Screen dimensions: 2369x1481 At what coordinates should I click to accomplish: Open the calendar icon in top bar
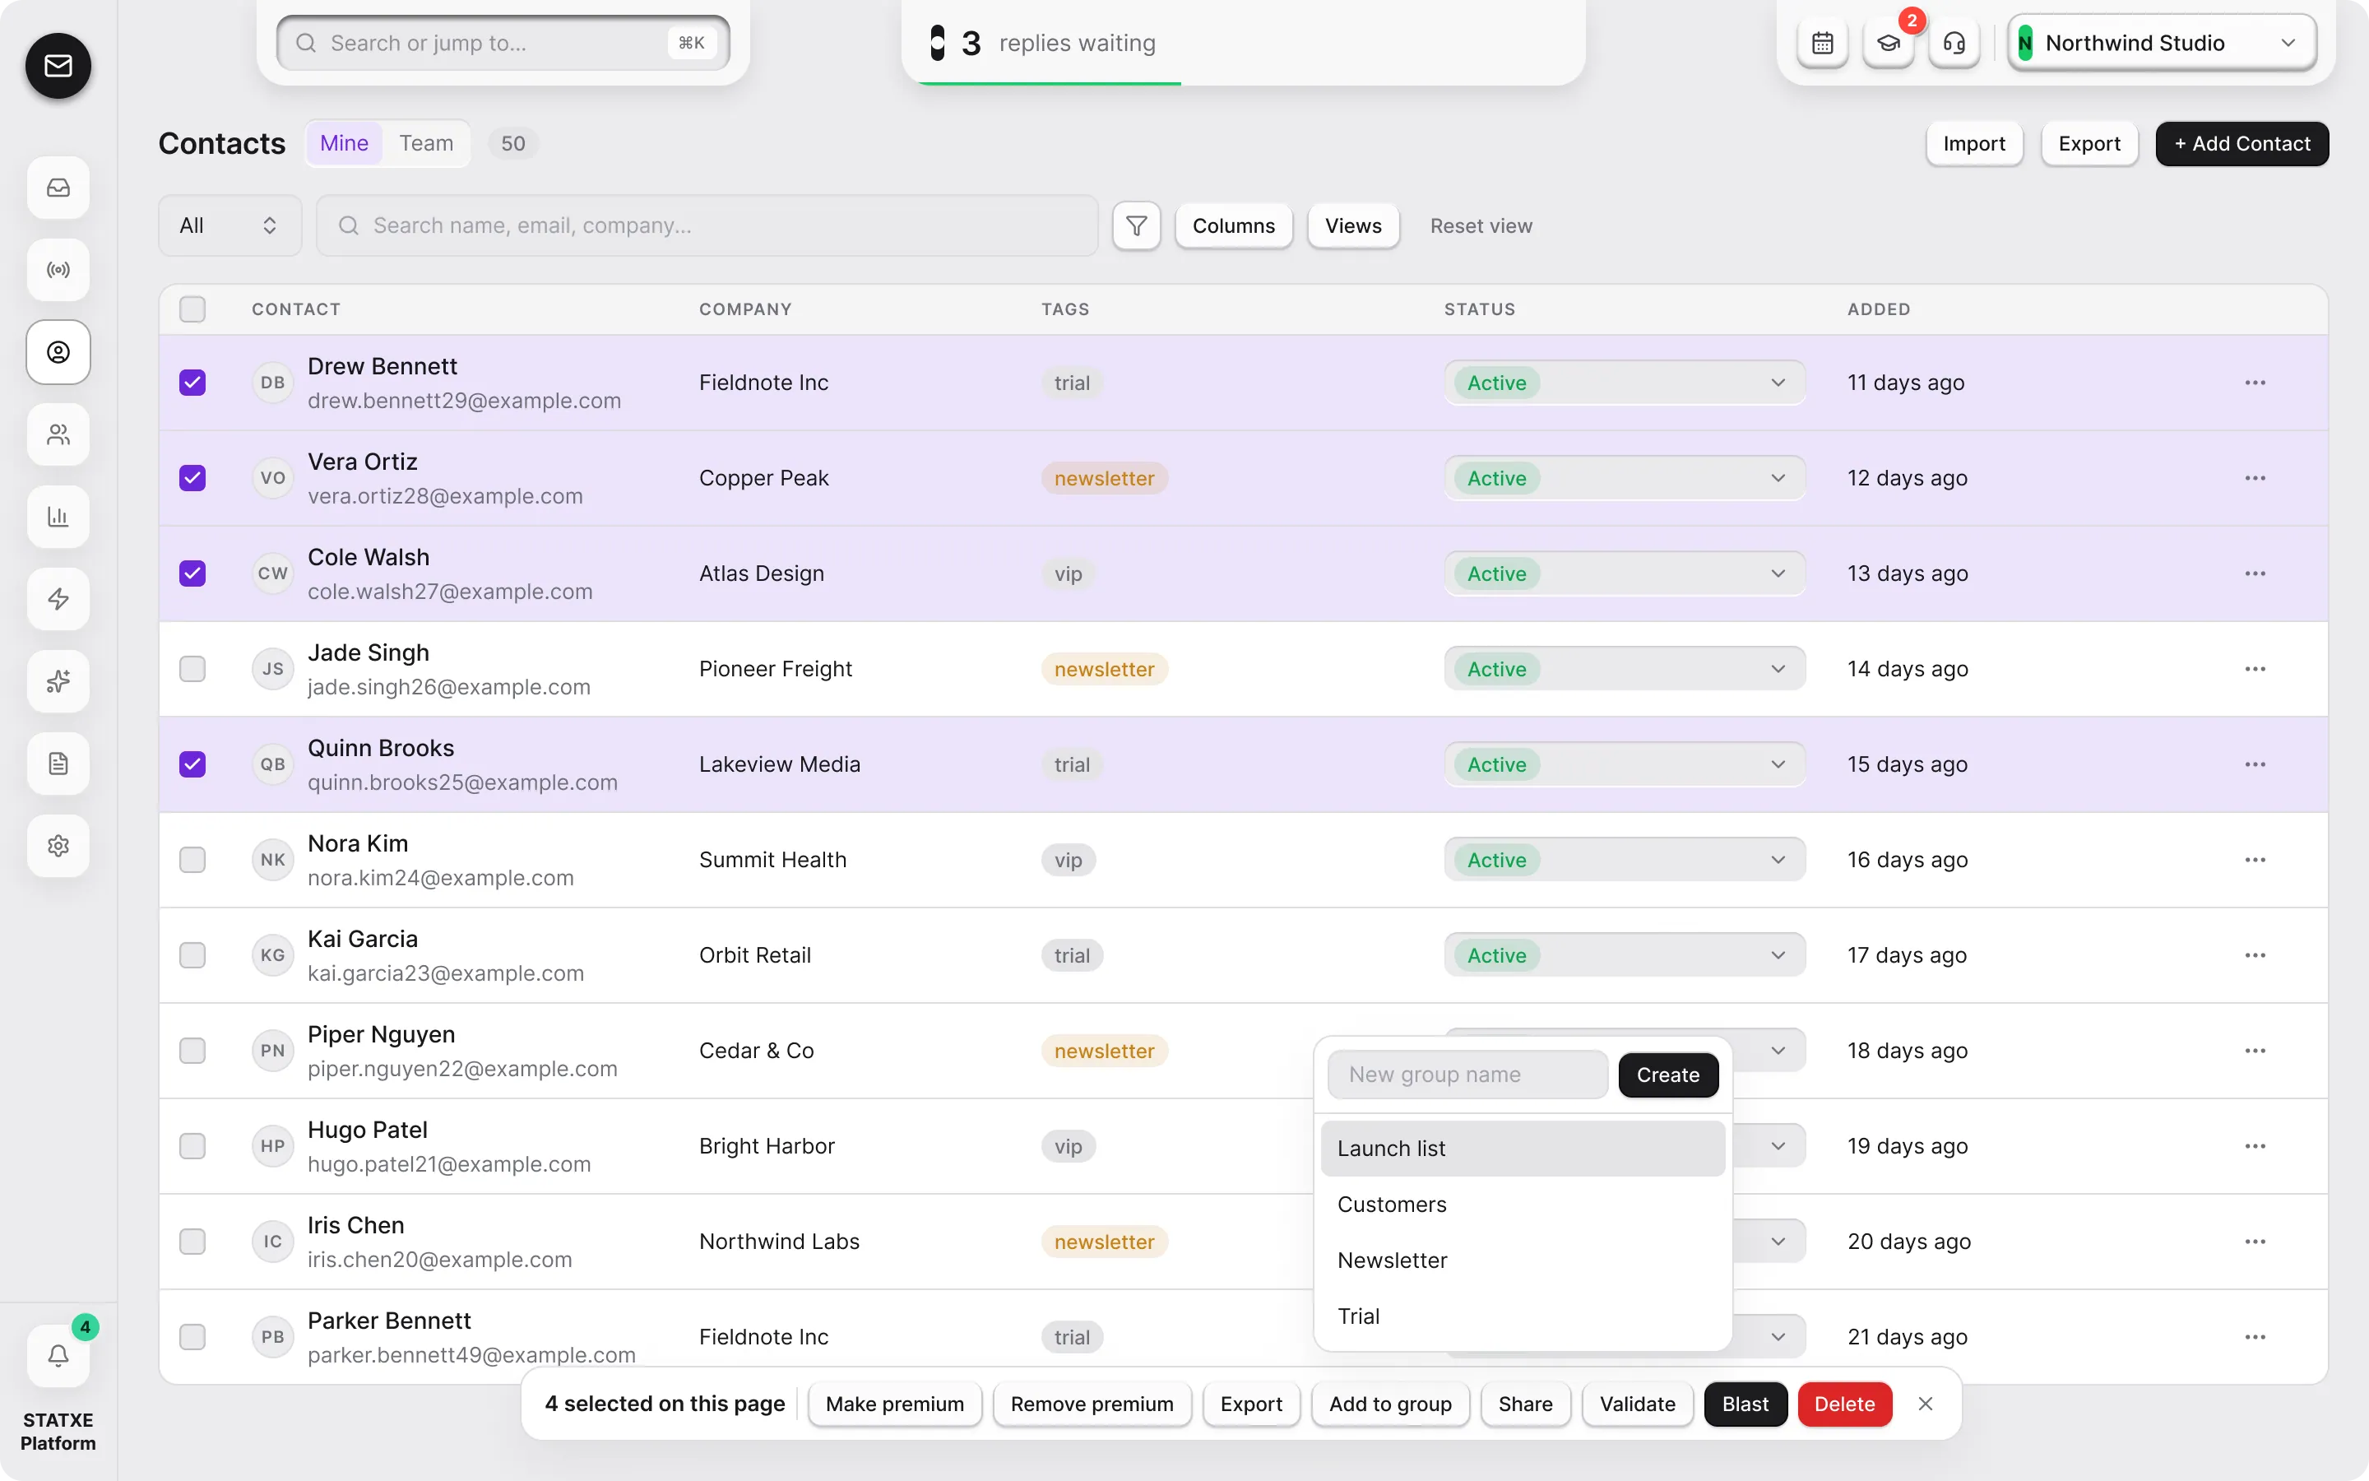(1822, 43)
